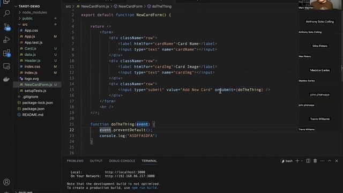This screenshot has height=193, width=343.
Task: Click onSubmit attribute on line 15
Action: 224,90
